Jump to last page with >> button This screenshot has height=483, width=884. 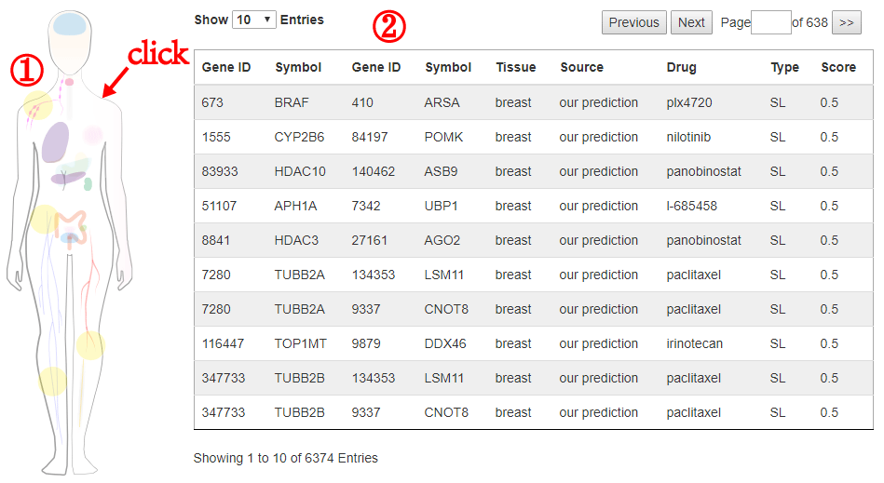point(846,22)
